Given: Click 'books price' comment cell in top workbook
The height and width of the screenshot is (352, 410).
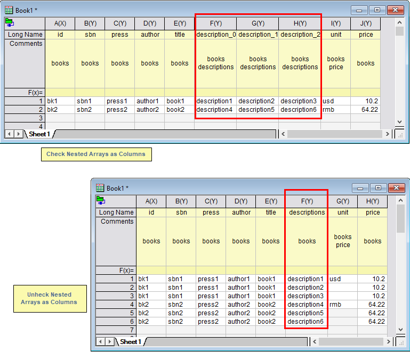Looking at the screenshot, I should coord(336,63).
